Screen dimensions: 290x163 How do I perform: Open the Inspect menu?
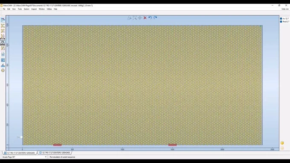tap(34, 9)
